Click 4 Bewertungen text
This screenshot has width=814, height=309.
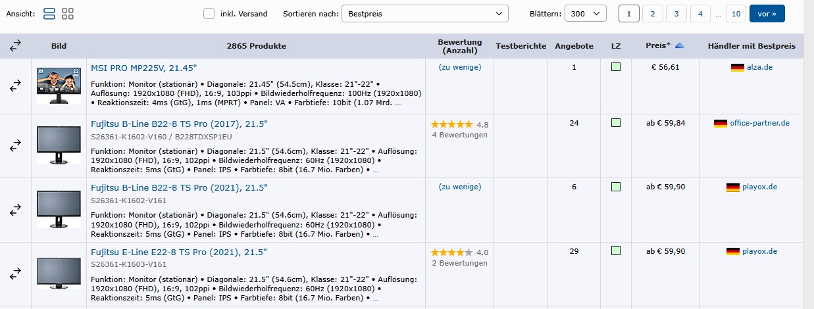[460, 135]
